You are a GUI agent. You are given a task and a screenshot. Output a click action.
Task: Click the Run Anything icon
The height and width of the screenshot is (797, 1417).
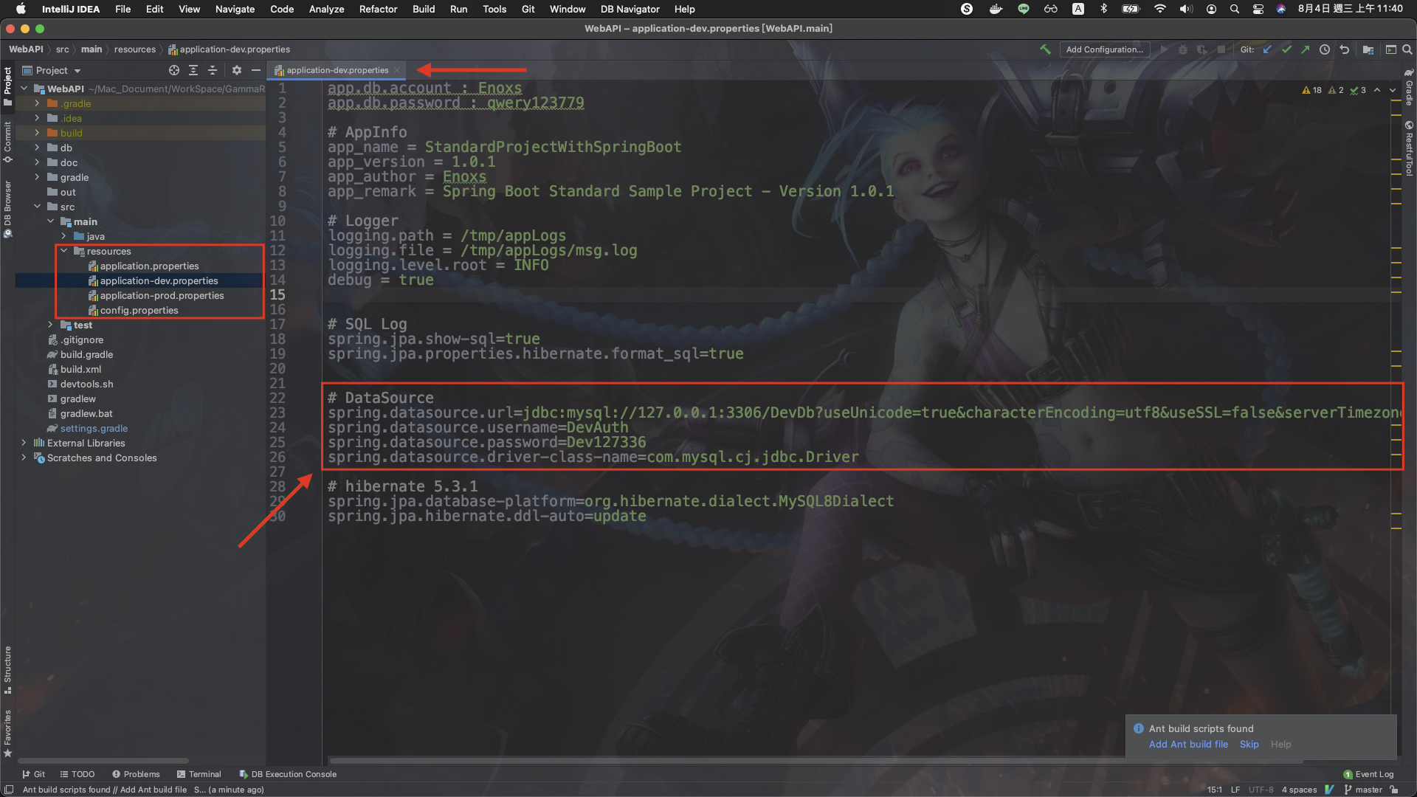pyautogui.click(x=1390, y=49)
